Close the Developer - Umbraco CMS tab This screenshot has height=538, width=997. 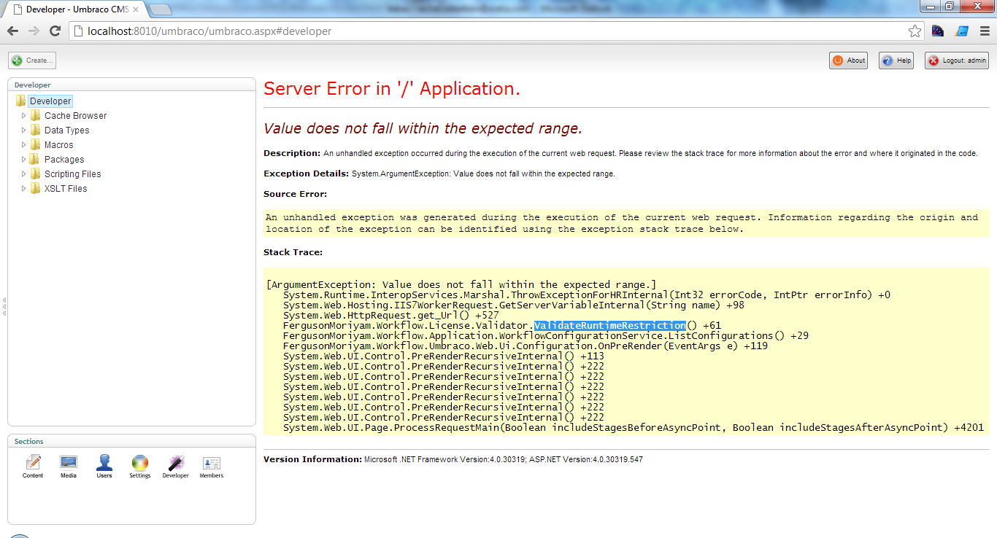[x=136, y=9]
